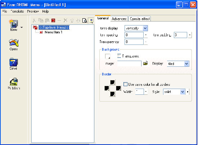Minimize the Free DHTML Menu window
Image resolution: width=198 pixels, height=145 pixels.
click(x=179, y=5)
